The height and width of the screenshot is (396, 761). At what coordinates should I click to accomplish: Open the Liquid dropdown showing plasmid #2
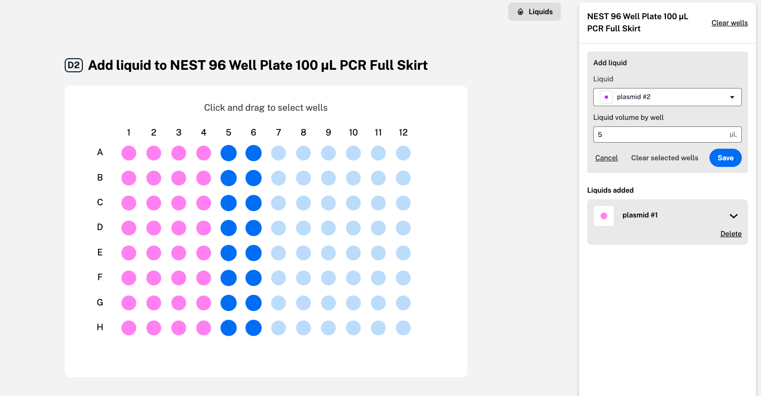point(667,97)
